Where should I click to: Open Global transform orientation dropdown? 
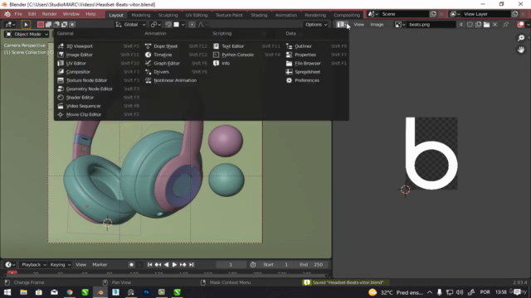coord(130,24)
